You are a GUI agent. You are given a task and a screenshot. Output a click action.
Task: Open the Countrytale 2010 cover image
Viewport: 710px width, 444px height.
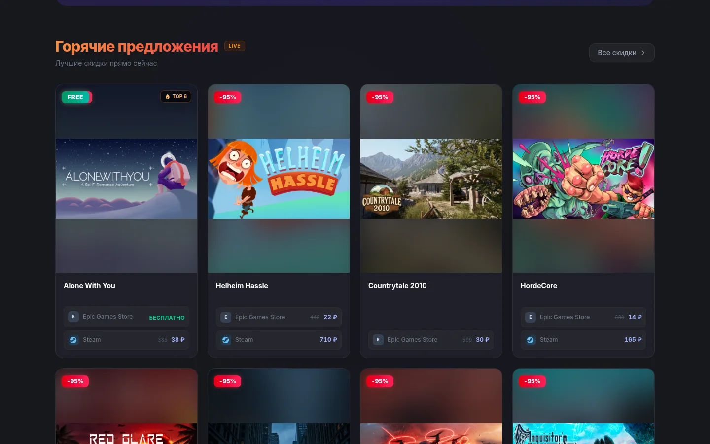431,179
